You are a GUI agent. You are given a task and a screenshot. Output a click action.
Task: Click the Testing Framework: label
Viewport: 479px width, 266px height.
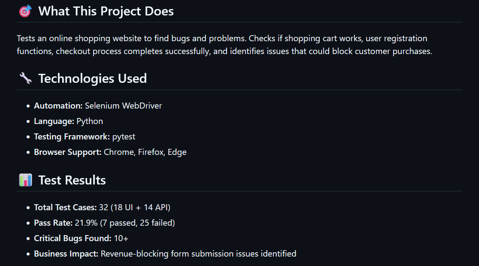(x=72, y=136)
